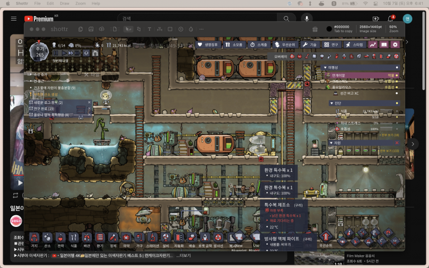The width and height of the screenshot is (429, 268).
Task: Toggle the 진단 header pin dot
Action: click(397, 103)
